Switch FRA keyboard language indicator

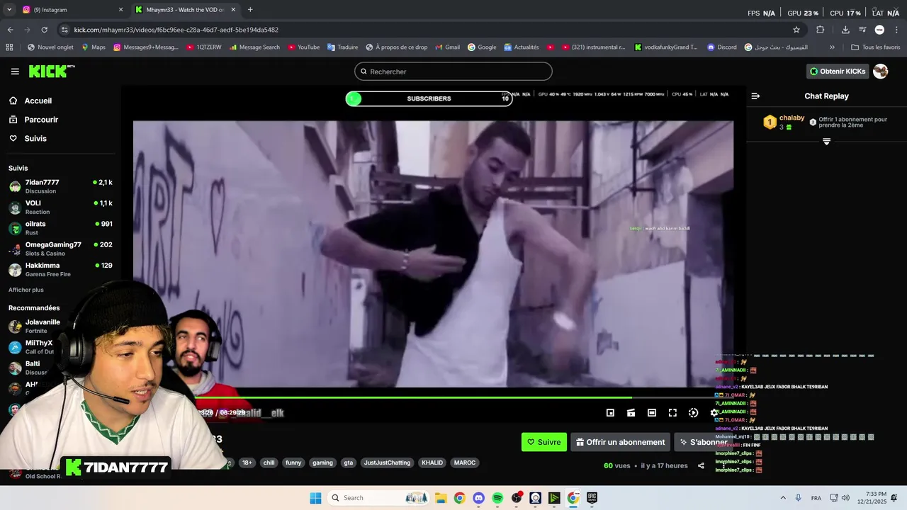816,498
